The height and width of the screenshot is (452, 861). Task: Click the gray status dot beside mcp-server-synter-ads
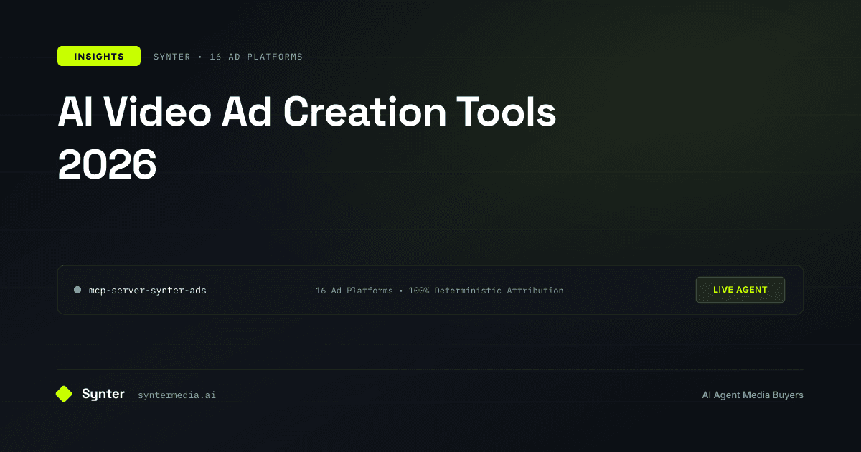77,290
